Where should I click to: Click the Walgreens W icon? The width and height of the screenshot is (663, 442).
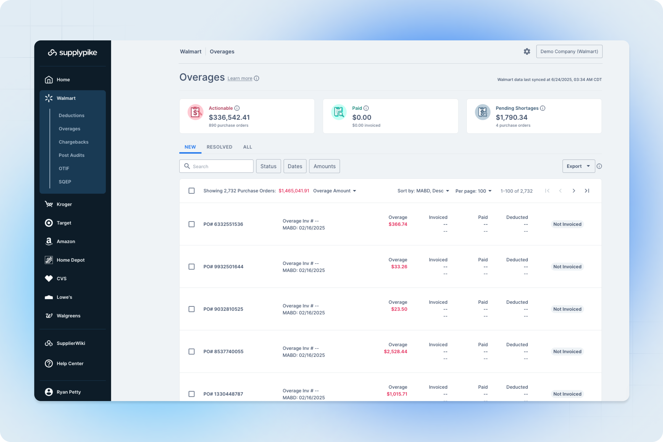point(49,316)
